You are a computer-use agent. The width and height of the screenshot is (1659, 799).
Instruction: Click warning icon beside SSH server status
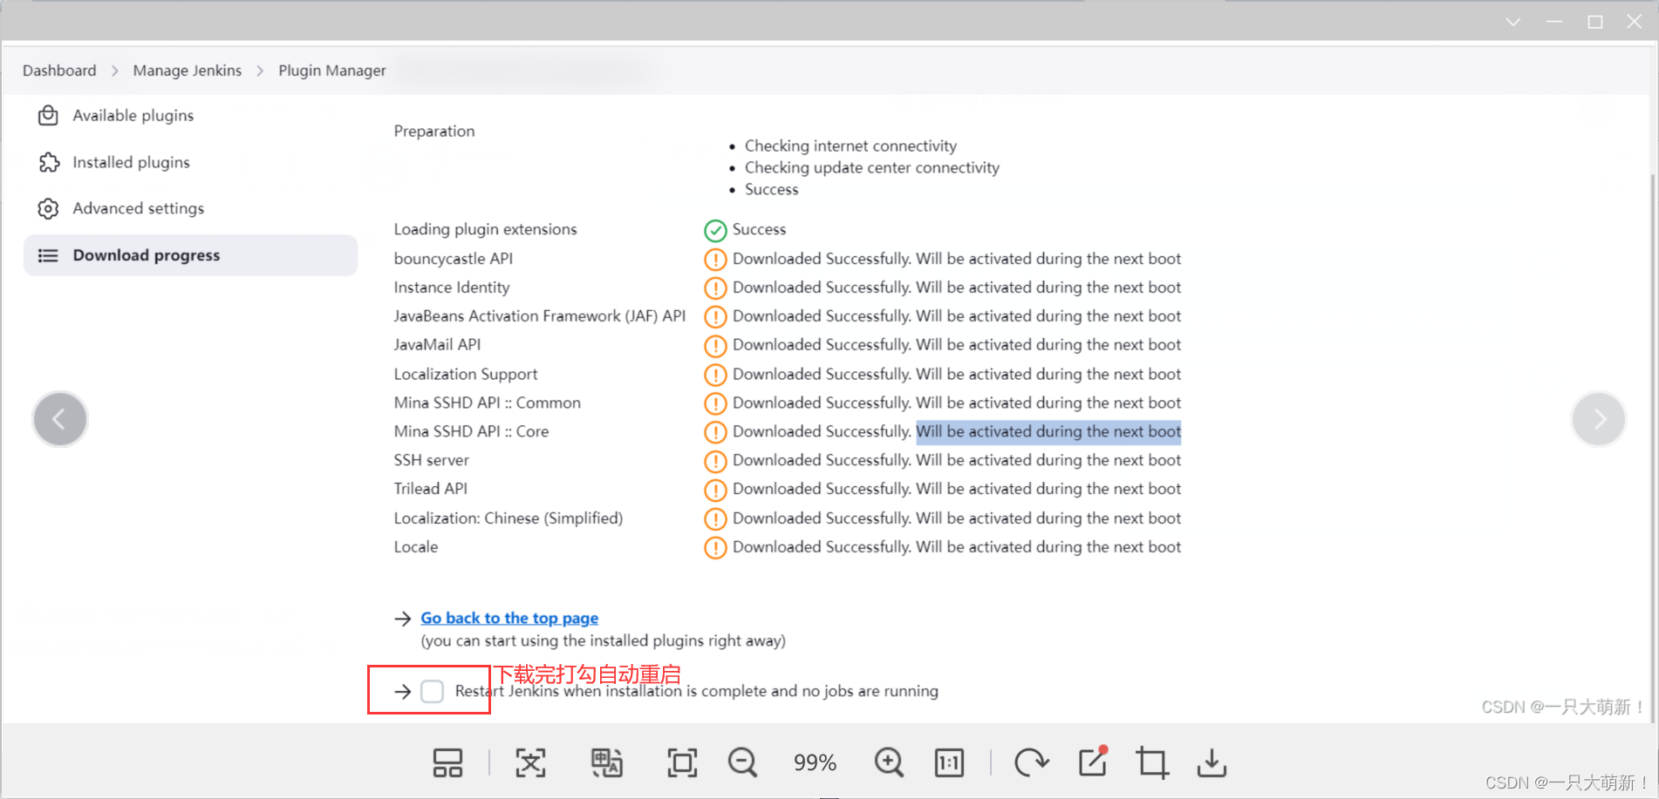[x=715, y=461]
